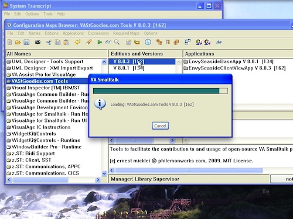
Task: Open the Expressions menu
Action: [98, 33]
